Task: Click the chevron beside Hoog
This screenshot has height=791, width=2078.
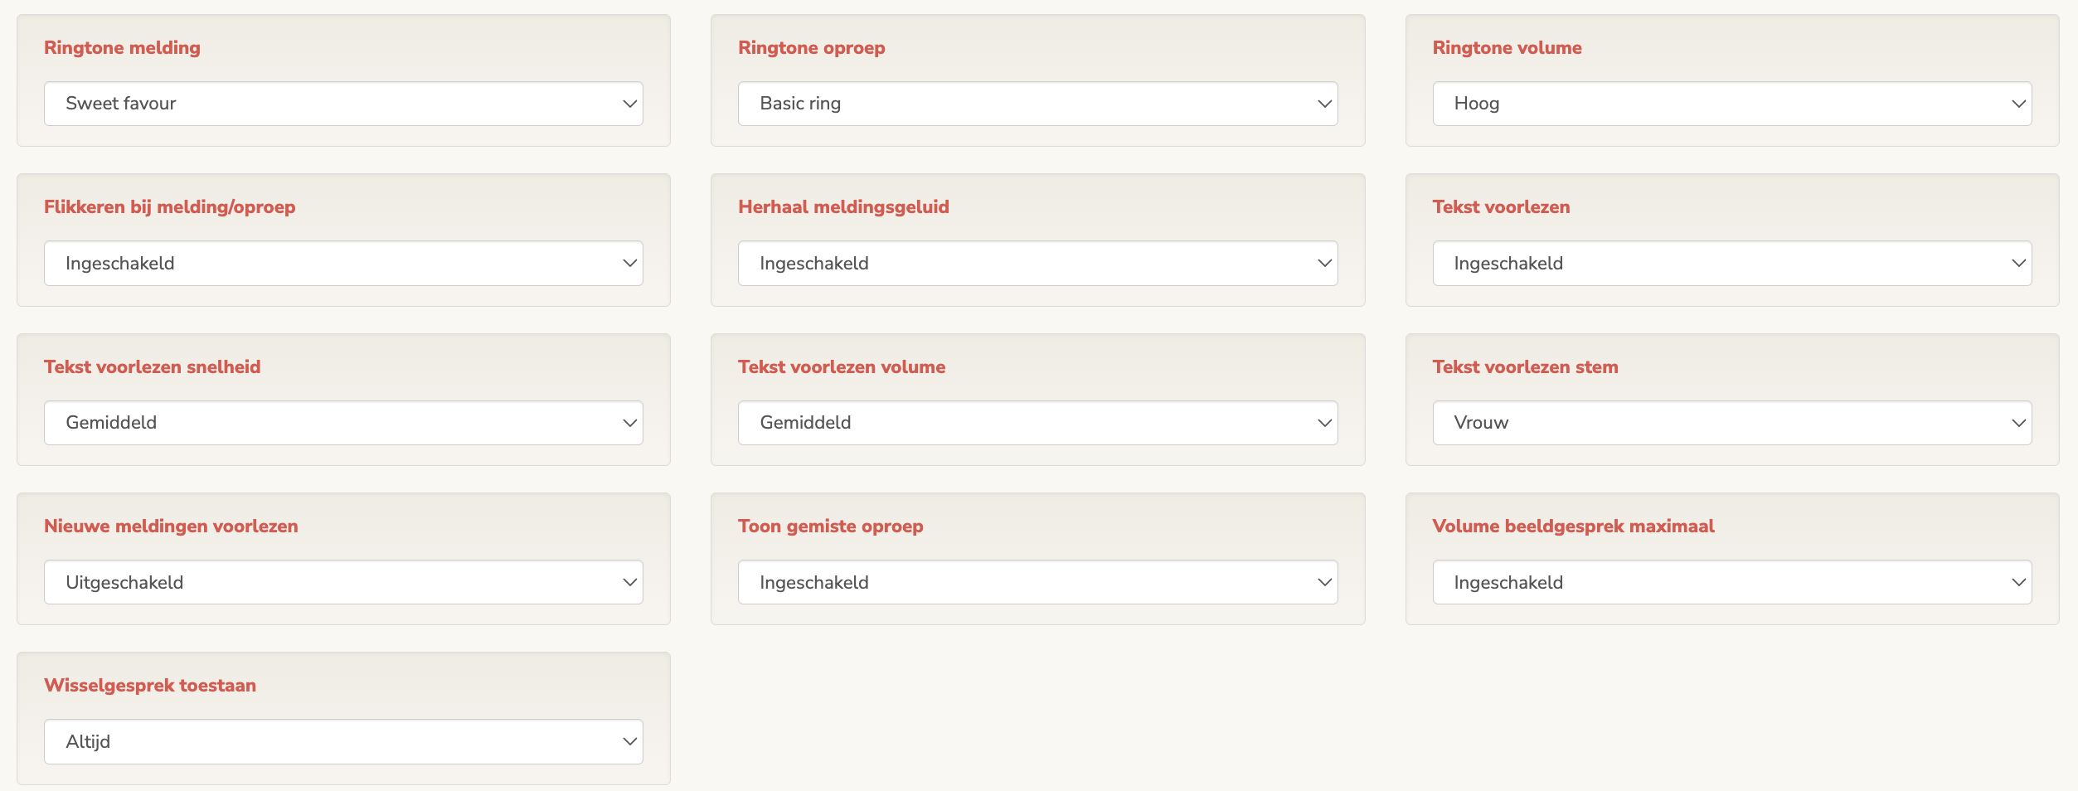Action: tap(2017, 103)
